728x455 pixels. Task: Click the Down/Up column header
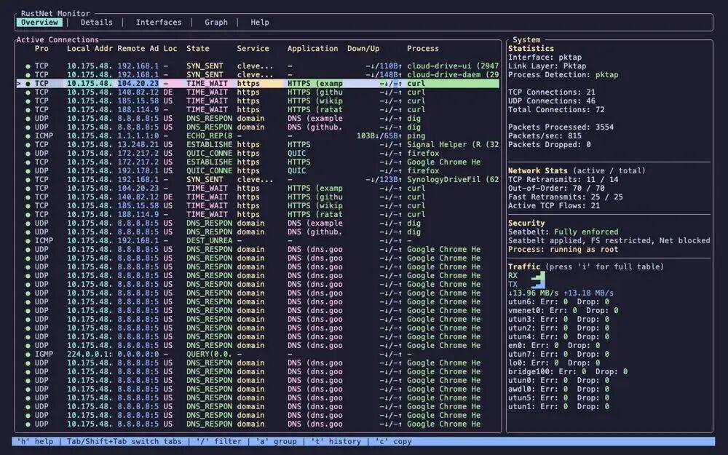(x=363, y=48)
